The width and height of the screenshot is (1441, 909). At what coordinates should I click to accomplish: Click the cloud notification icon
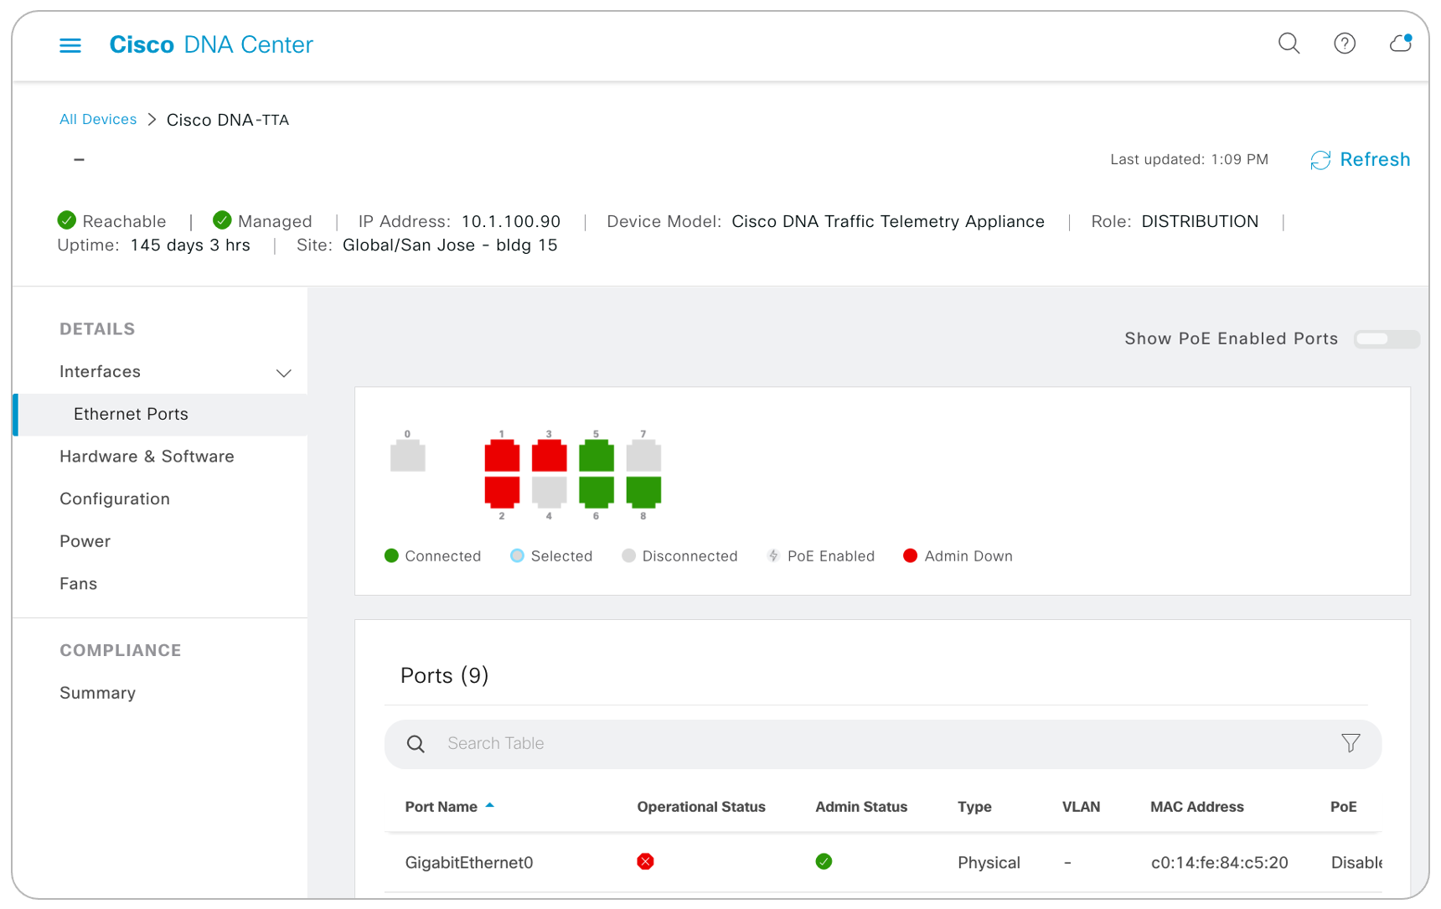tap(1400, 44)
